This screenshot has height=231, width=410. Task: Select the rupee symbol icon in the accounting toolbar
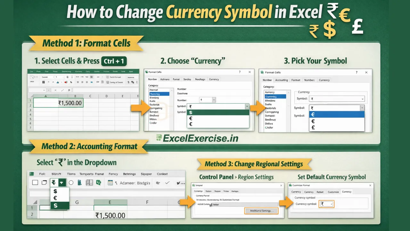[x=54, y=183]
